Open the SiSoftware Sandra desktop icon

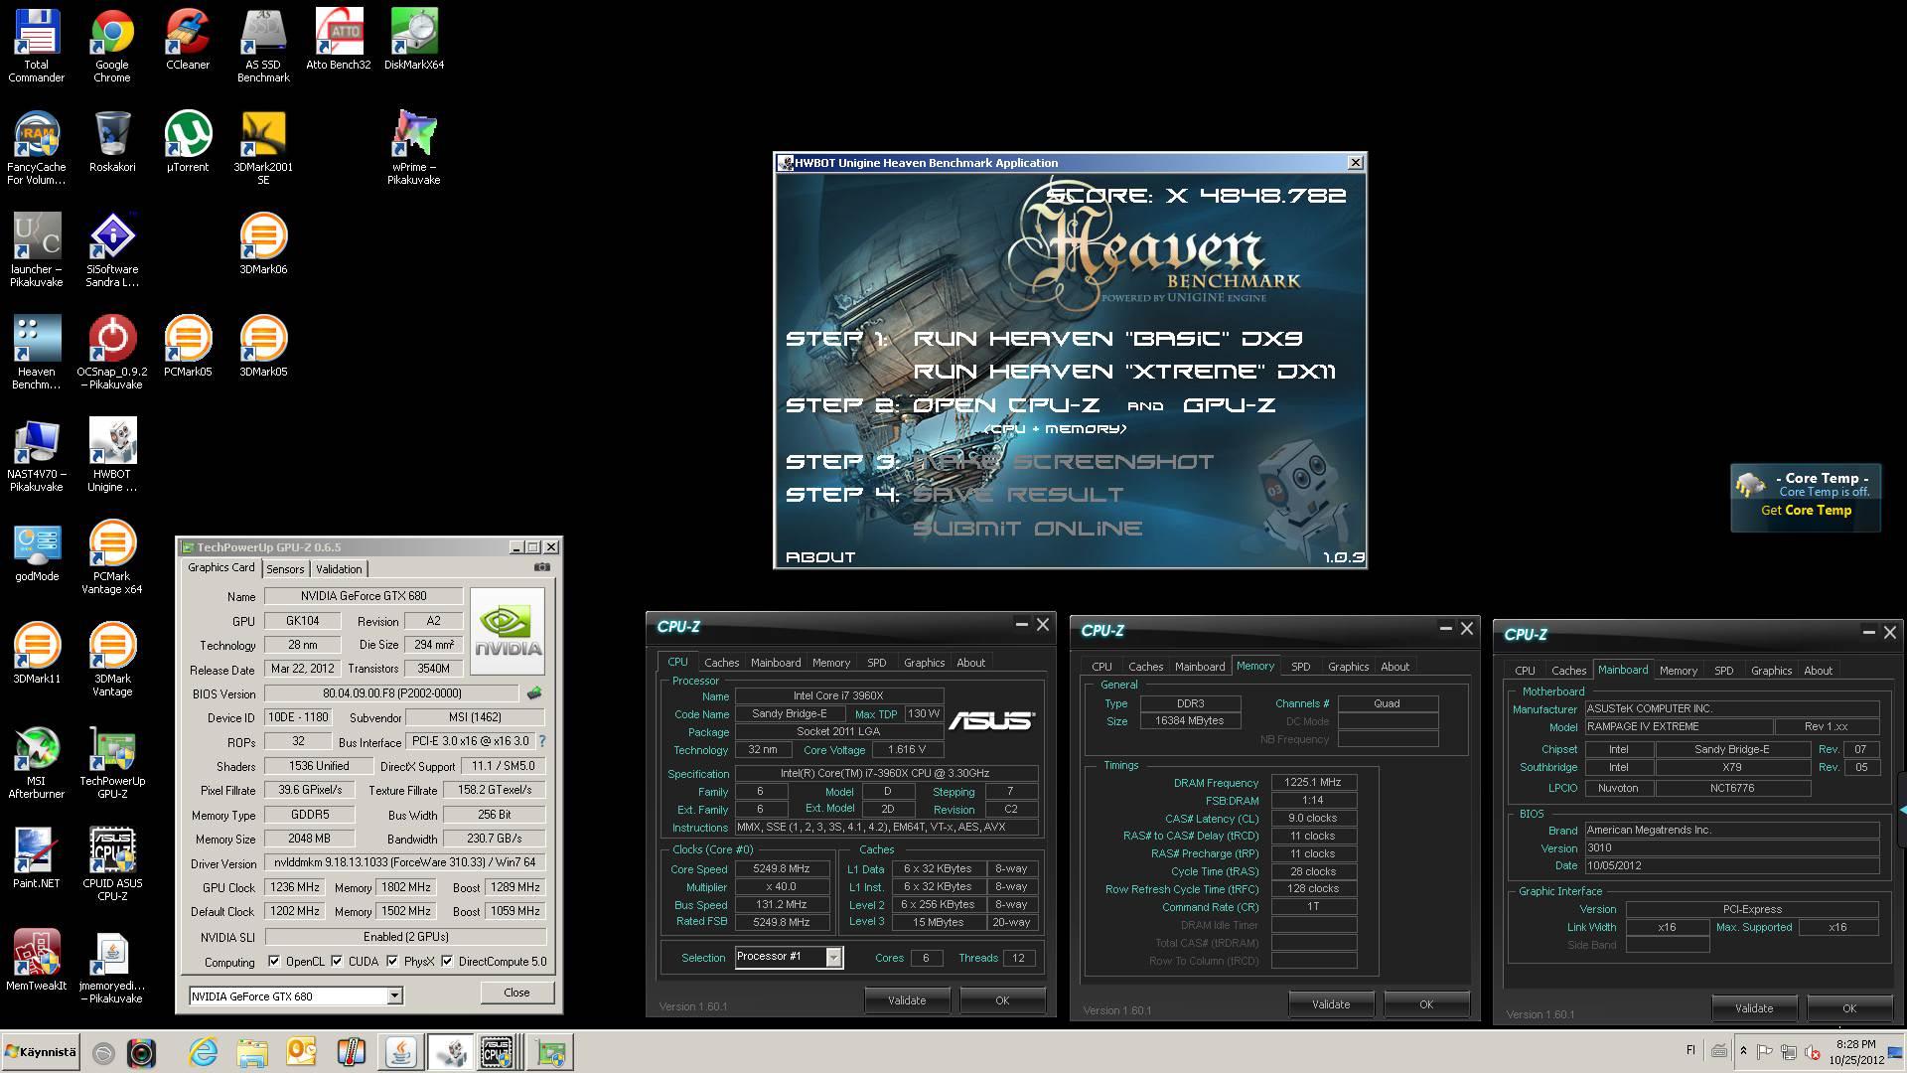tap(112, 250)
